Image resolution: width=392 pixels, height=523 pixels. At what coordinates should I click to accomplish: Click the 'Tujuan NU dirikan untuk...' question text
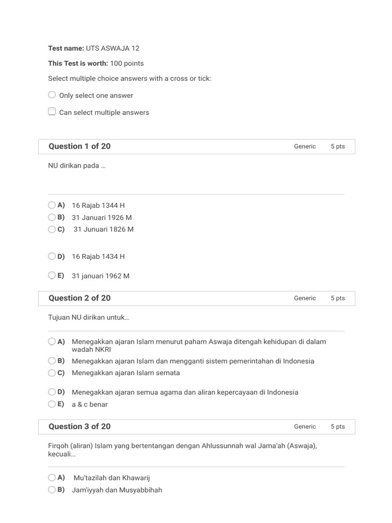pos(89,317)
